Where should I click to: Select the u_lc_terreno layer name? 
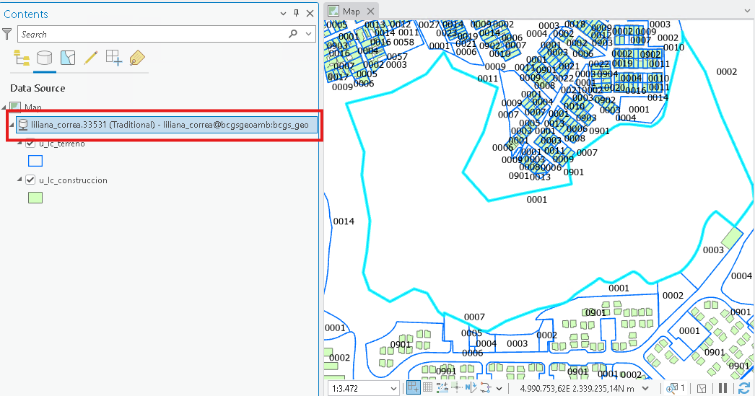61,144
